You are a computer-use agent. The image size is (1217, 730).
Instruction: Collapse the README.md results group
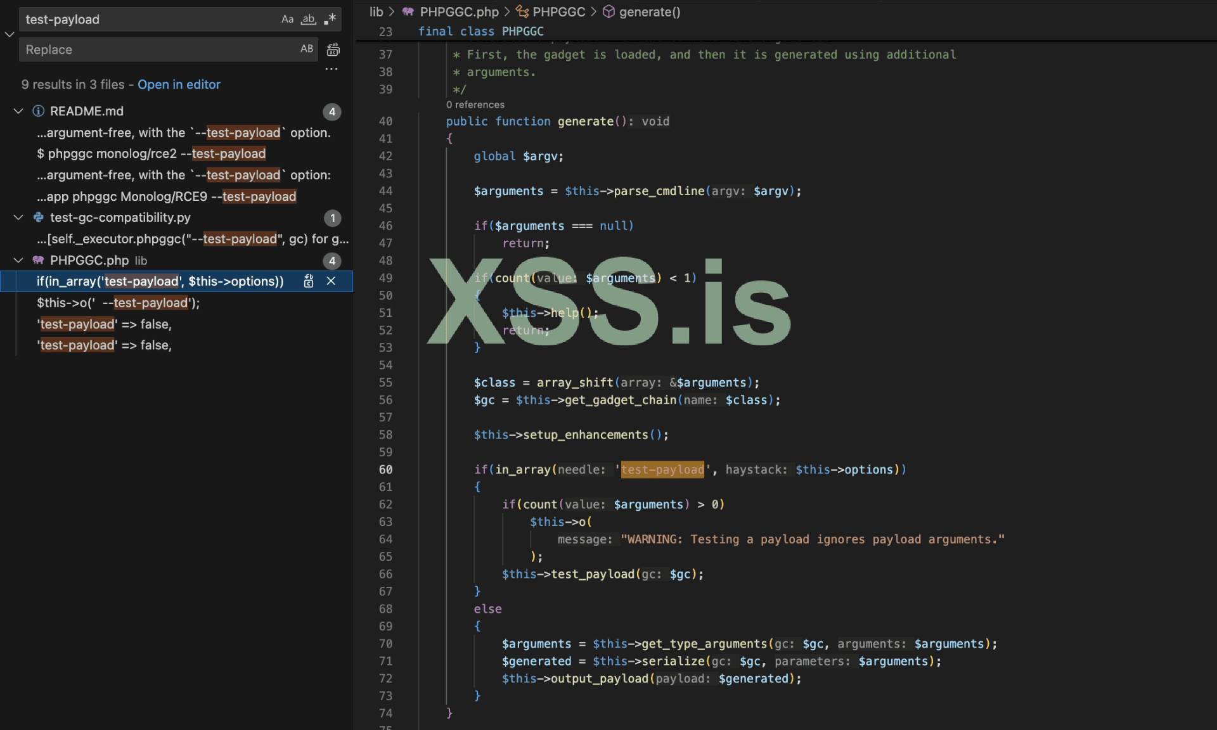[x=18, y=112]
